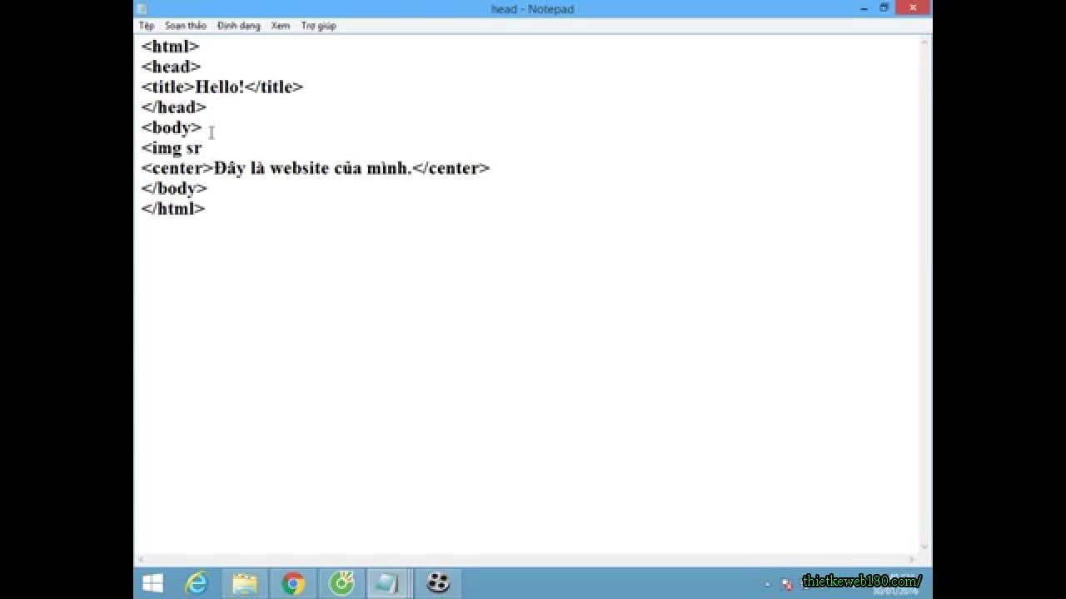Open the media player from the taskbar

pyautogui.click(x=436, y=584)
